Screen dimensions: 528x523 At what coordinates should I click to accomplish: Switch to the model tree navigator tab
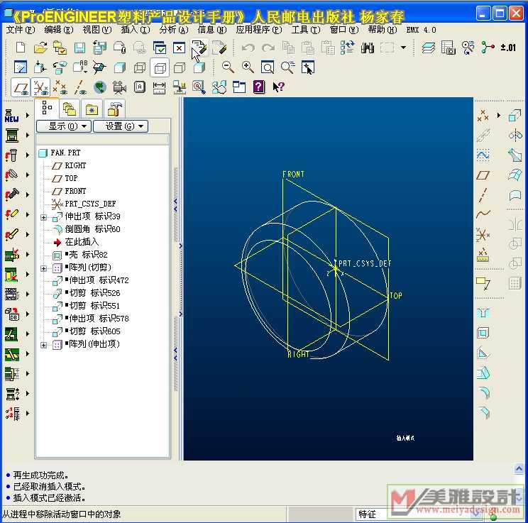point(47,108)
